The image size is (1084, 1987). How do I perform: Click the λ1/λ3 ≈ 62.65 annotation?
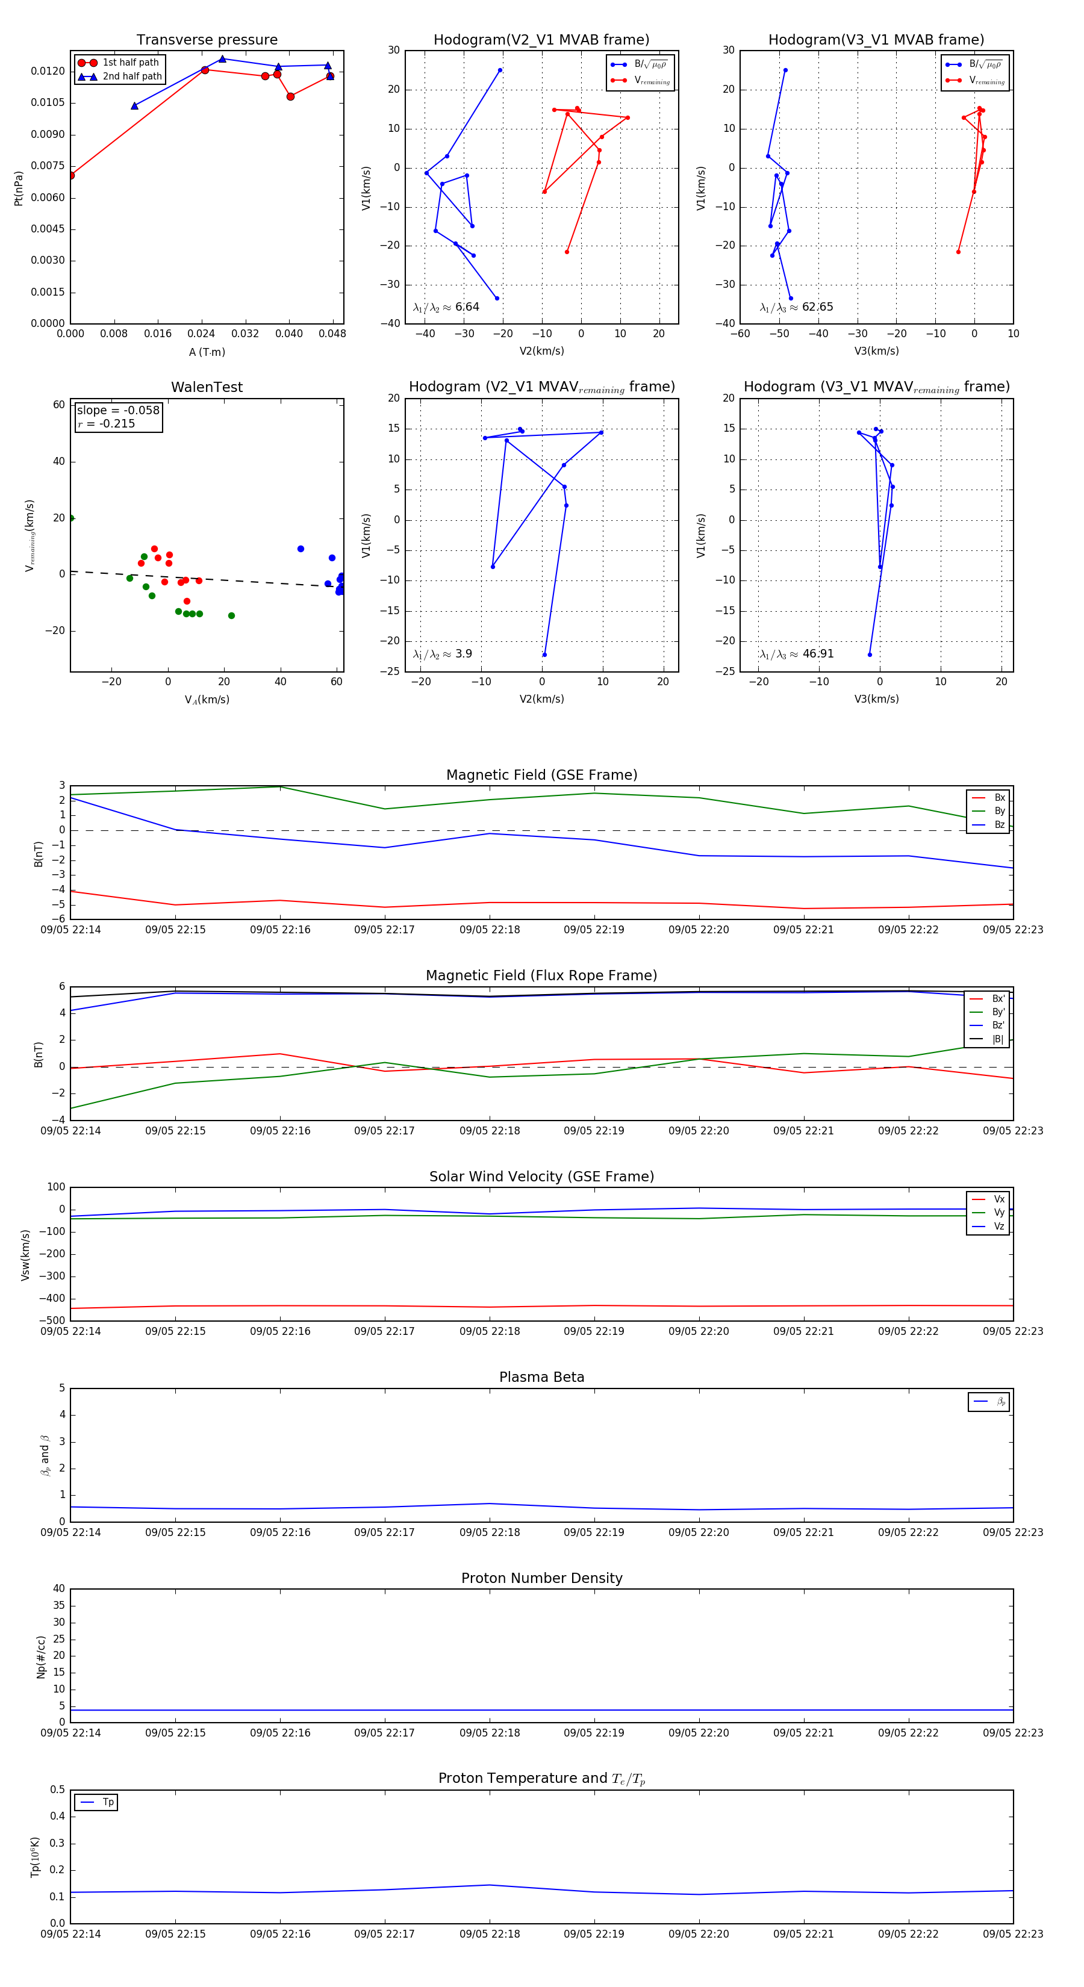(796, 307)
